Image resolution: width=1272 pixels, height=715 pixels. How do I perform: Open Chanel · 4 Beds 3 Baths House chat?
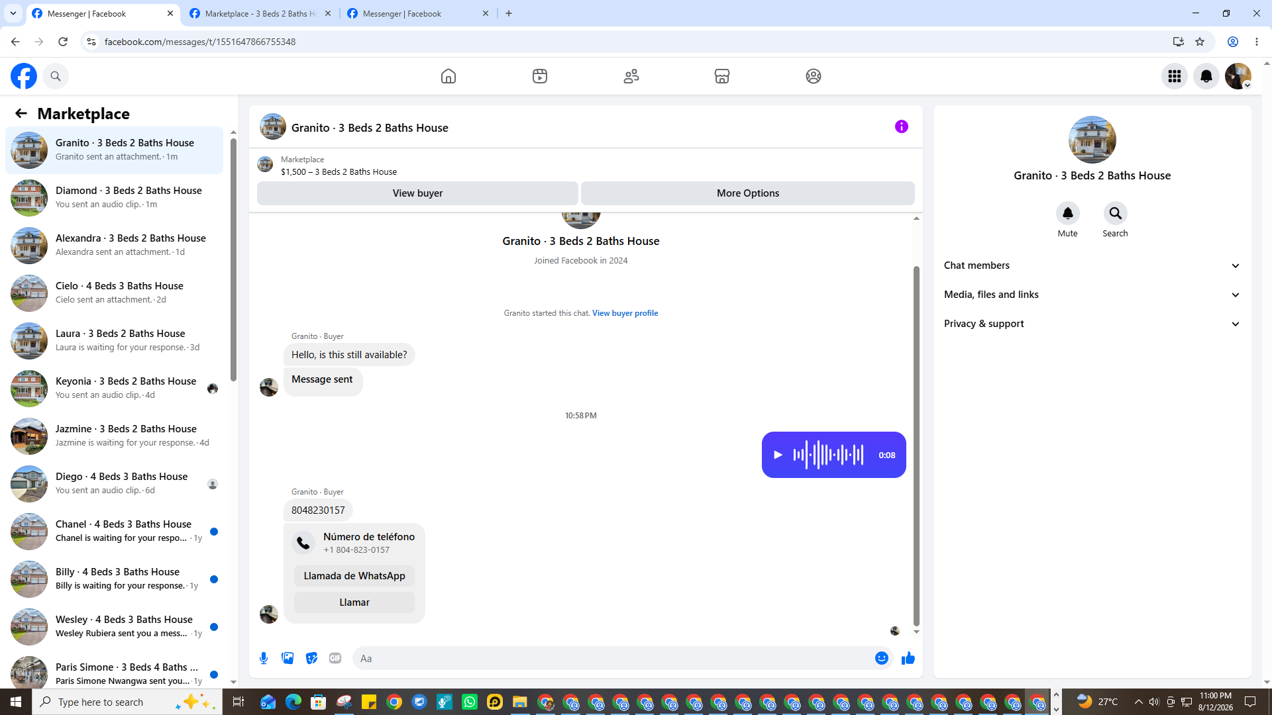pos(115,532)
